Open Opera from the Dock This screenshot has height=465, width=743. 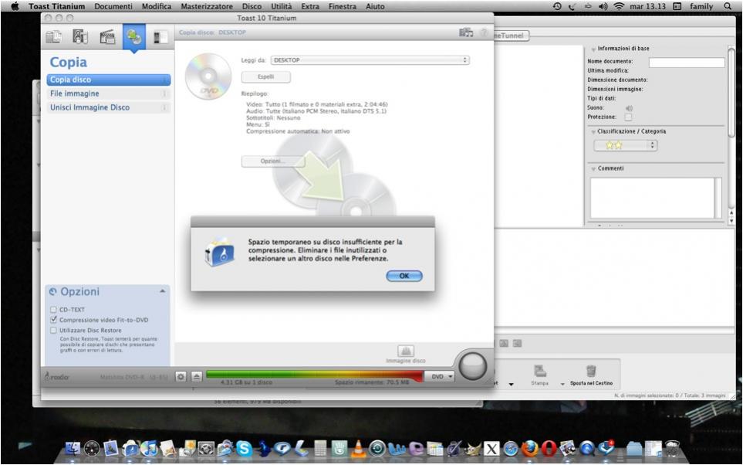[549, 448]
